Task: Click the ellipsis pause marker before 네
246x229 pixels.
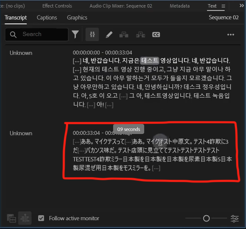Action: tap(77, 61)
